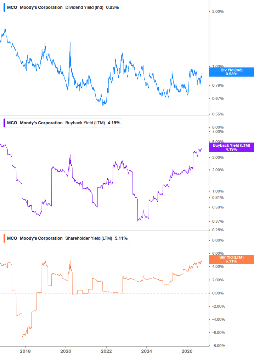The image size is (254, 357).
Task: Click the '0.00%' y-axis tick
Action: [218, 293]
